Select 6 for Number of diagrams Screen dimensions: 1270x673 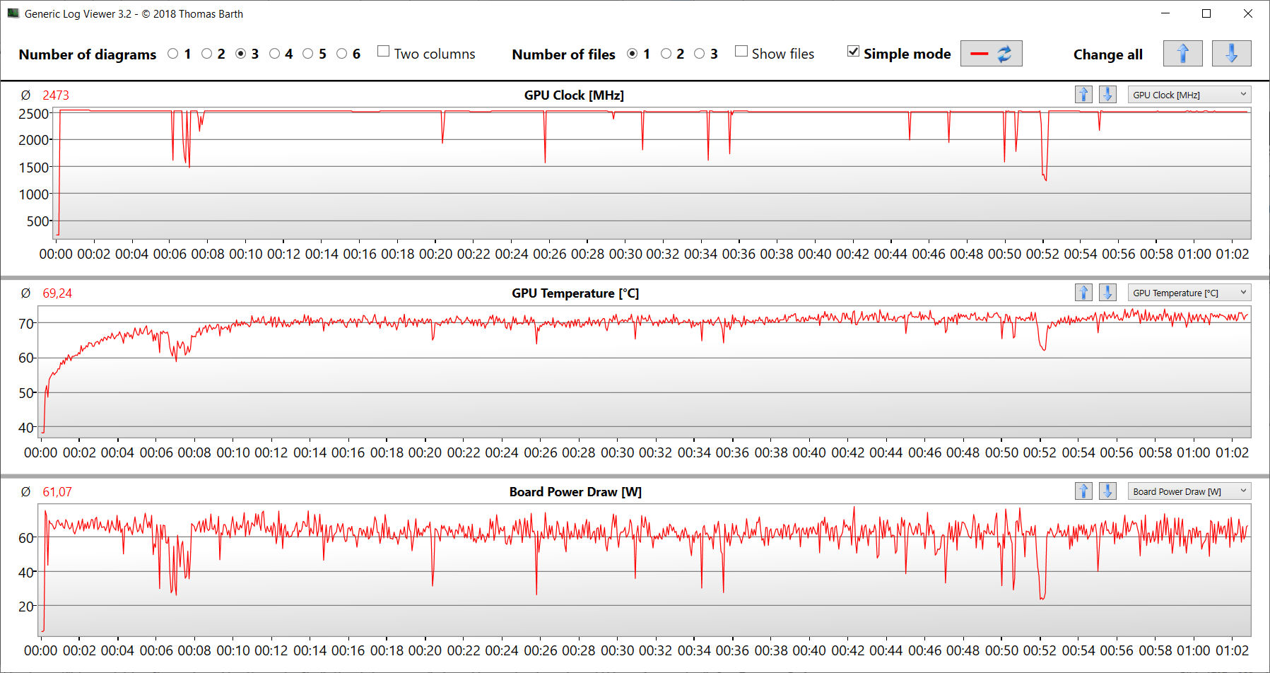[x=342, y=54]
